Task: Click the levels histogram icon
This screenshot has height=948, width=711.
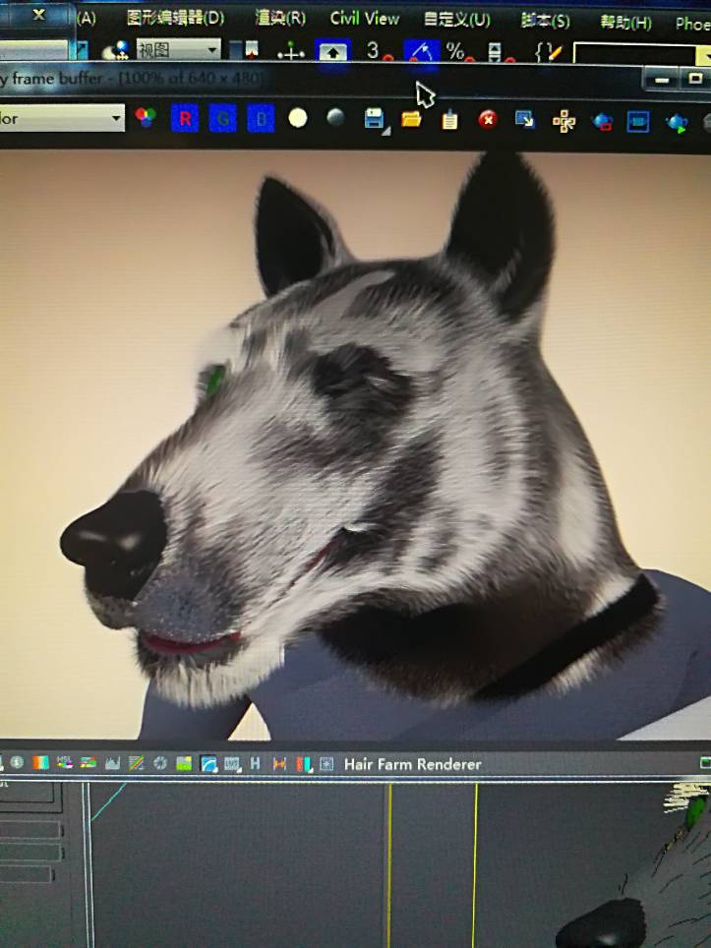Action: click(112, 763)
